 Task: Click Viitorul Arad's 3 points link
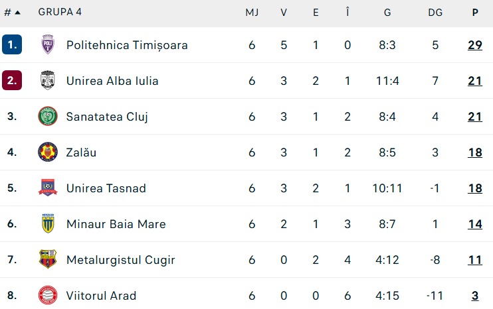[475, 296]
